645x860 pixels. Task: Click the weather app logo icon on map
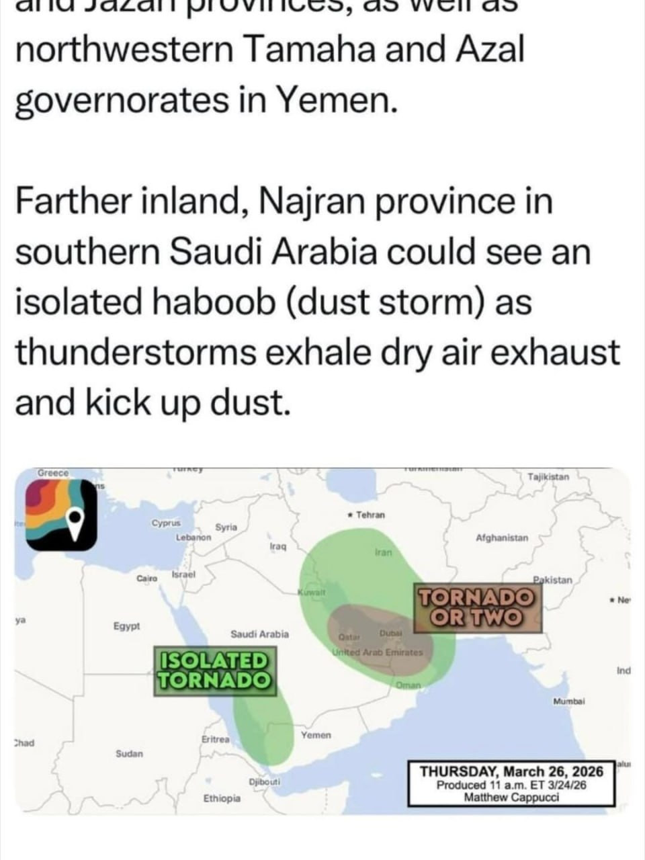[x=62, y=516]
